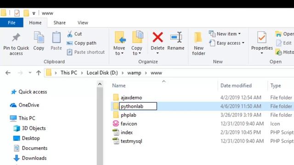Click the navigation pane scroll up arrow
294x165 pixels.
(x=100, y=84)
